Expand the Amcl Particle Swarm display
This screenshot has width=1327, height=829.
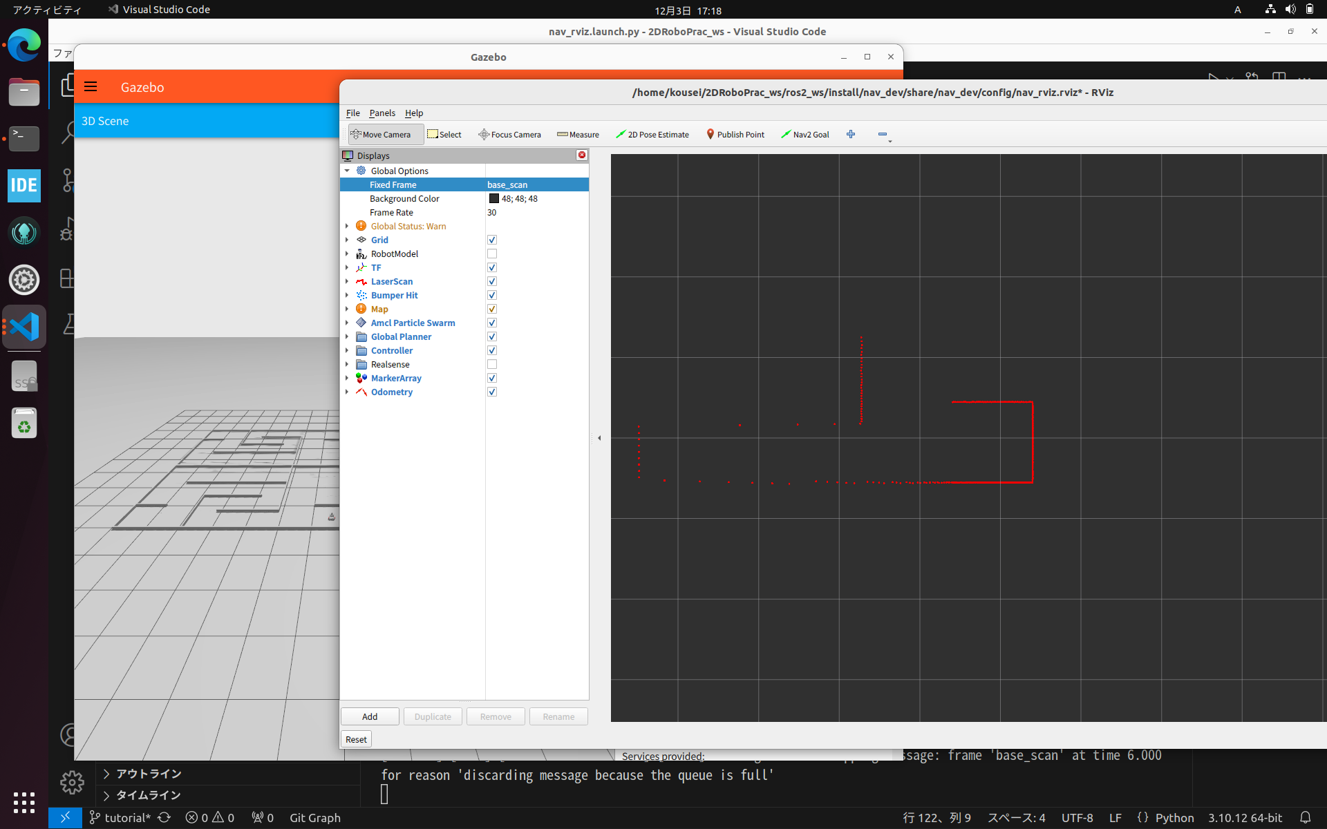click(x=348, y=323)
